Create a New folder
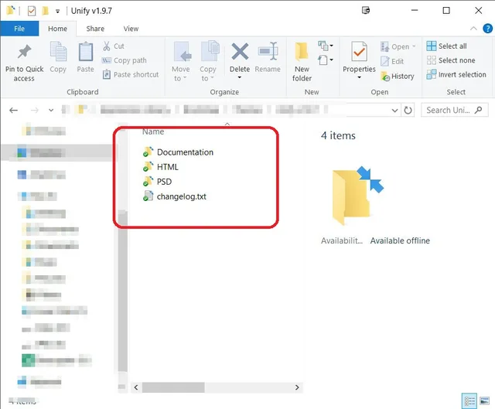Viewport: 495px width, 409px height. pyautogui.click(x=302, y=61)
